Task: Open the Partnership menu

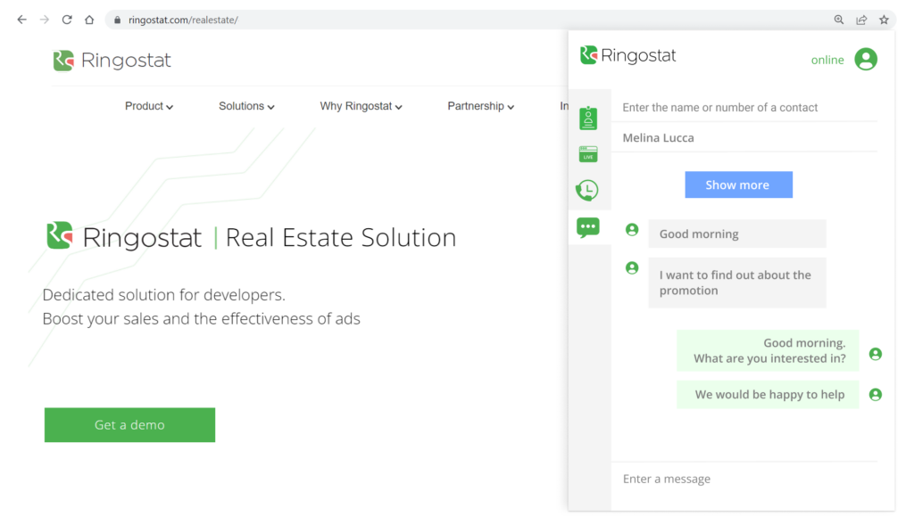Action: 480,106
